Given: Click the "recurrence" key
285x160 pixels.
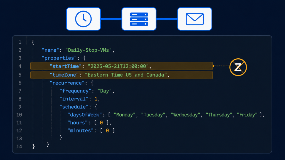Looking at the screenshot, I should coord(67,83).
